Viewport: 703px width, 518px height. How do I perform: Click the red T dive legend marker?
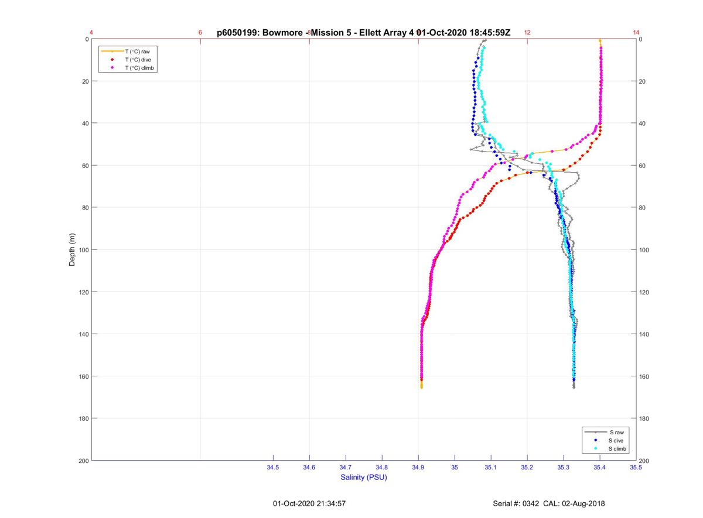pyautogui.click(x=112, y=60)
